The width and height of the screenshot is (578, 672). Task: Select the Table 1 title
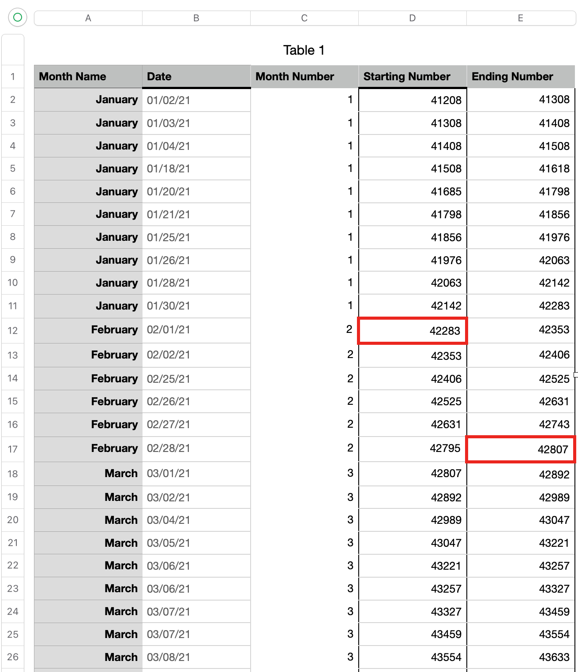304,50
